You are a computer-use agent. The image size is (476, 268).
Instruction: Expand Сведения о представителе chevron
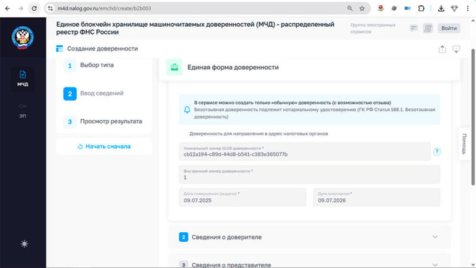point(435,264)
